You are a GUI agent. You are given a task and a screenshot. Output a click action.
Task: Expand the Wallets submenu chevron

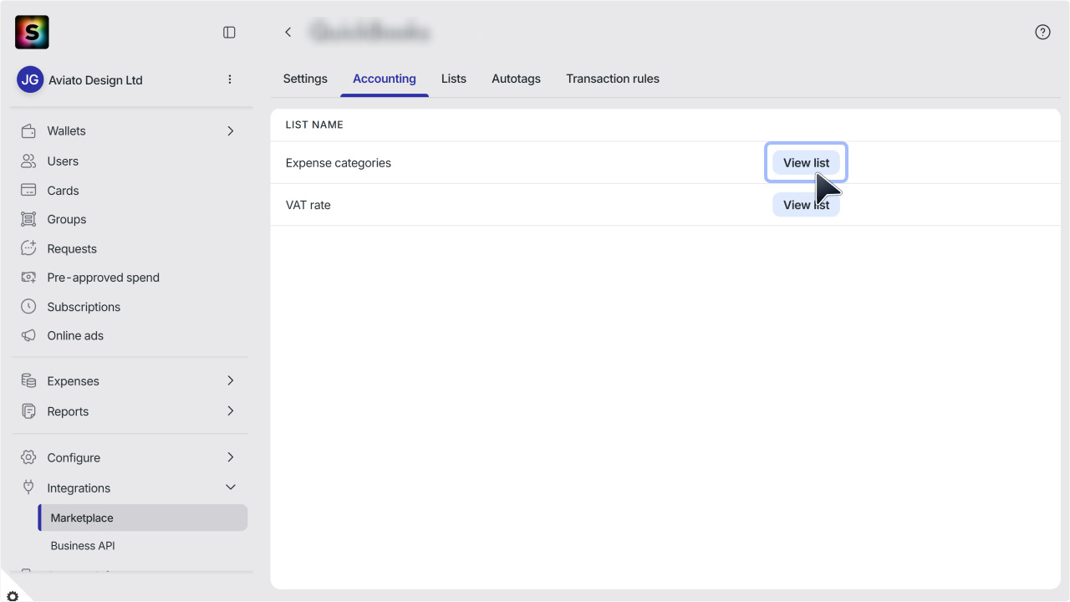click(231, 131)
